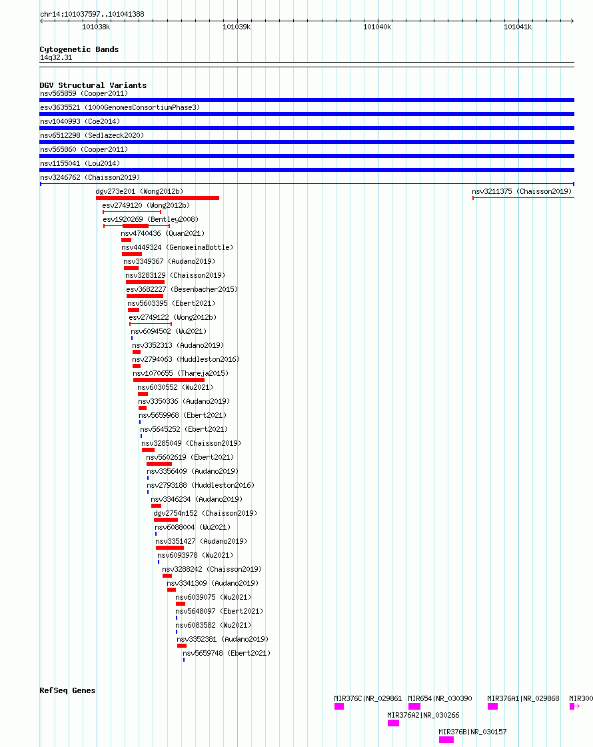Screen dimensions: 593x747
Task: Click the Cytogenetic Bands track title
Action: (79, 49)
